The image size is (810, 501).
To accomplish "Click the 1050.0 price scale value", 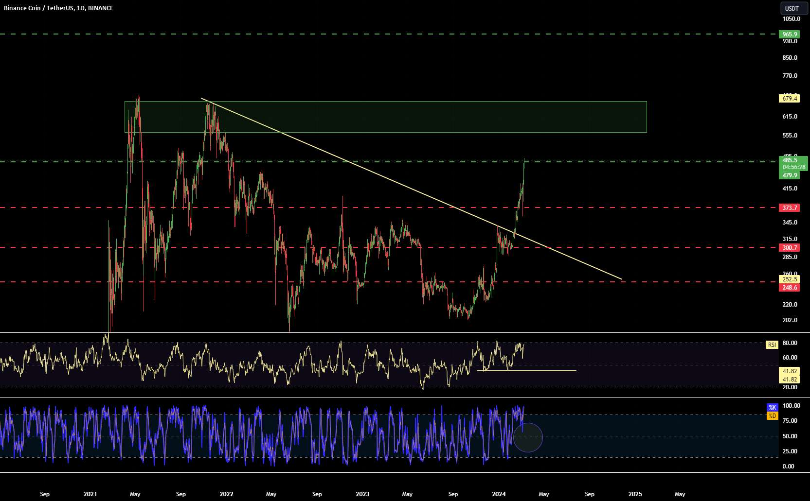I will pyautogui.click(x=791, y=19).
